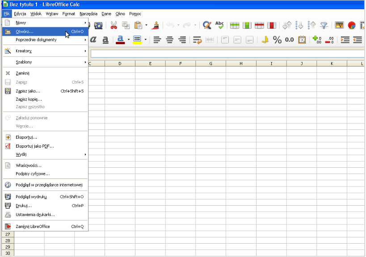Click the Paste clipboard icon
This screenshot has width=366, height=257.
click(x=138, y=25)
